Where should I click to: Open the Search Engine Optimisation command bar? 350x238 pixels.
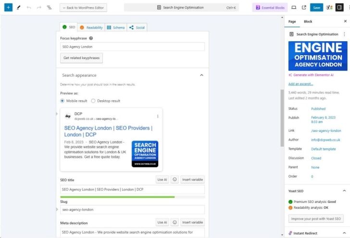point(181,8)
